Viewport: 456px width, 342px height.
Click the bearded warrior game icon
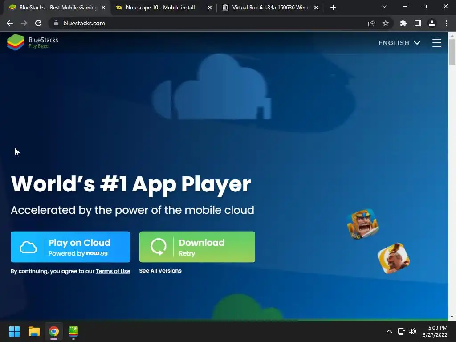(362, 224)
